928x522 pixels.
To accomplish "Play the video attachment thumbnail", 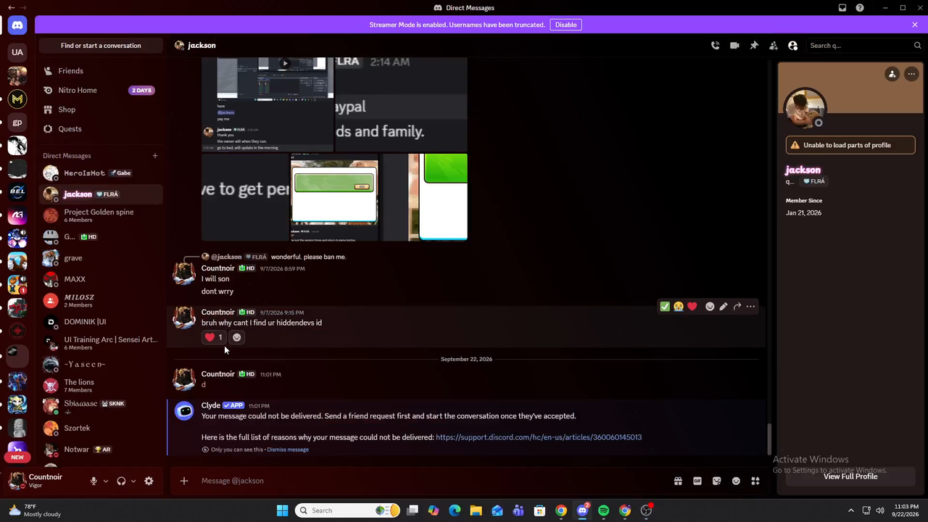I will tap(285, 63).
